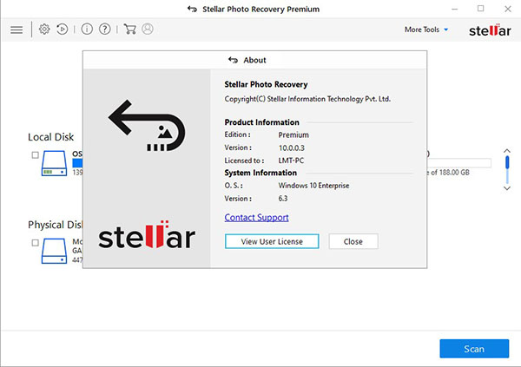The image size is (521, 367).
Task: Click version number 10.0.0.3
Action: [292, 148]
